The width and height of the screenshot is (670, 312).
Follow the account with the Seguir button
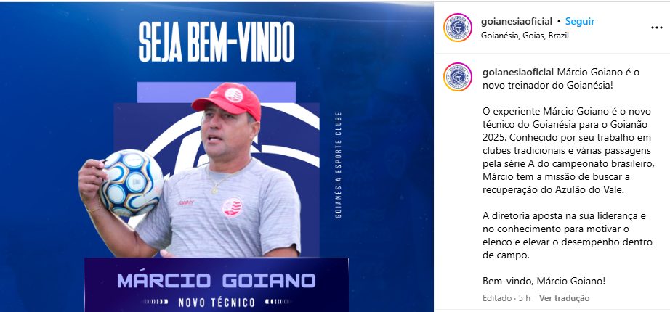(x=580, y=21)
